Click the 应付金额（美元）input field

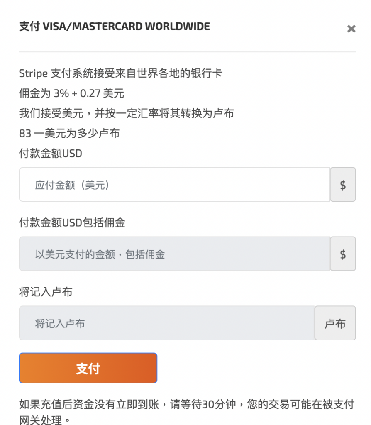point(174,185)
